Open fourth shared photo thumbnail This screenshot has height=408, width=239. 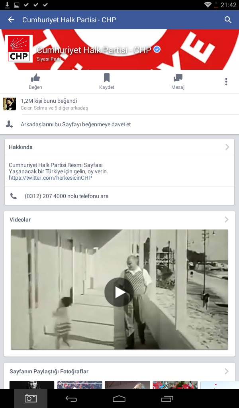click(175, 385)
